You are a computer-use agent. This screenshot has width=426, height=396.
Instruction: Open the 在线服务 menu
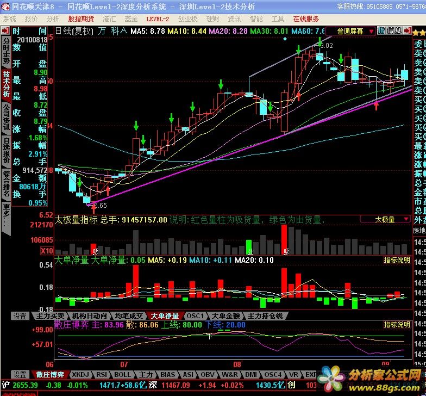click(306, 18)
